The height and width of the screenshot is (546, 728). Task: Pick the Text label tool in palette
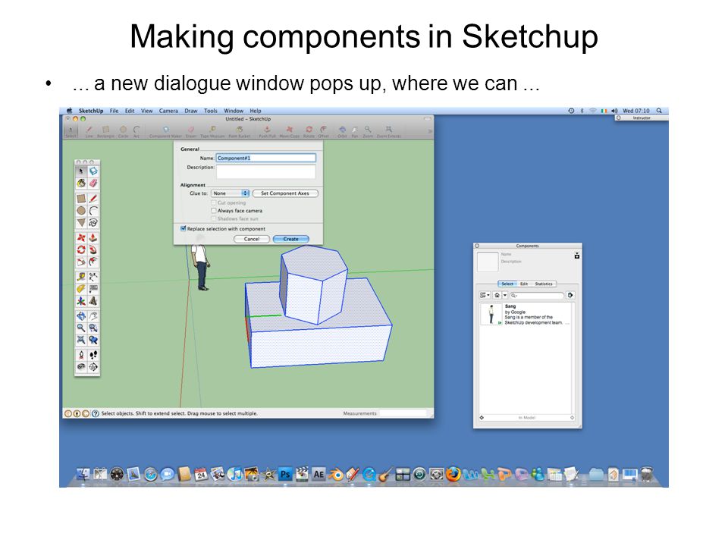coord(93,289)
